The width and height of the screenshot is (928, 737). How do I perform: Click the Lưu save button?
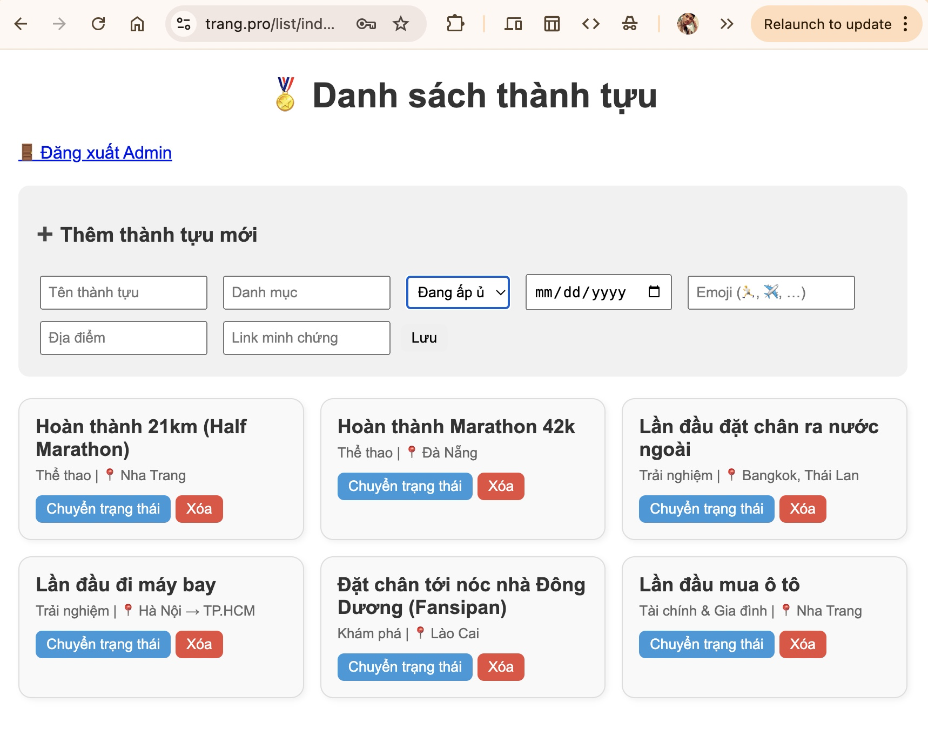[x=424, y=338]
